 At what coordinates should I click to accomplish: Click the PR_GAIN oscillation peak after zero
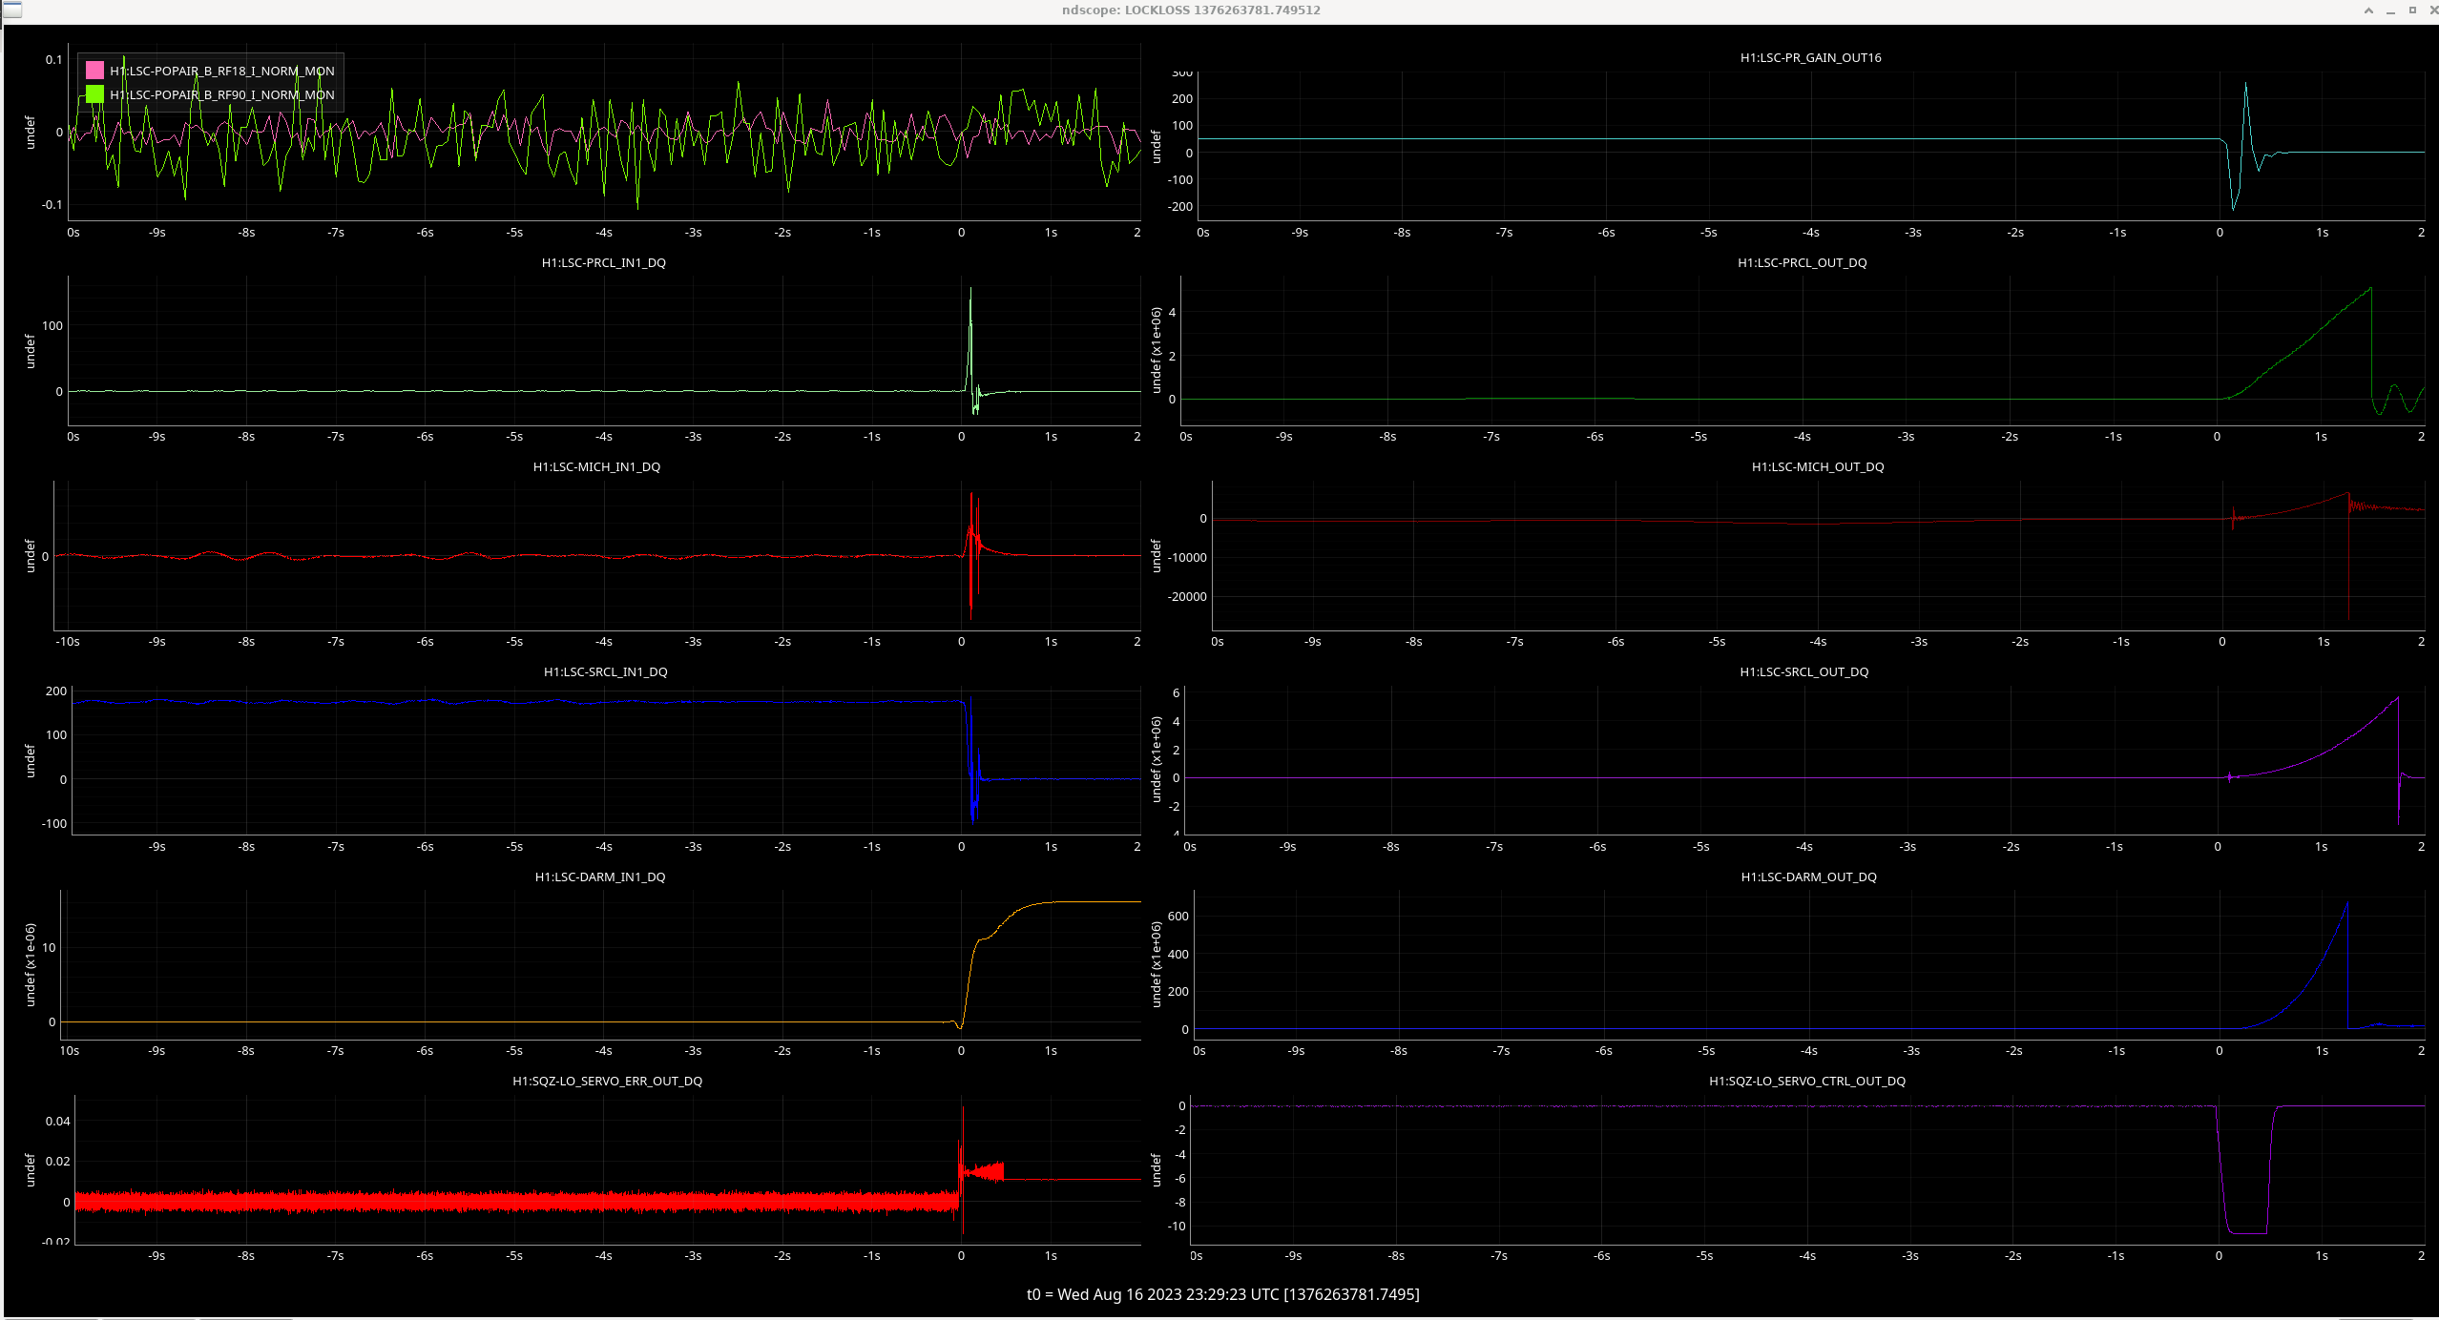[2245, 86]
